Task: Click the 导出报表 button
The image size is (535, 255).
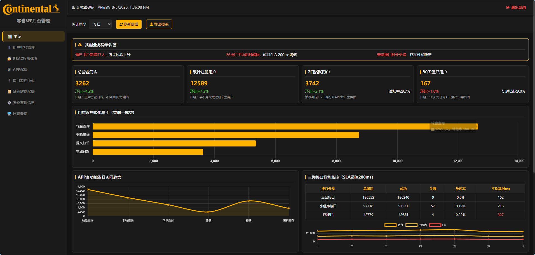Action: click(159, 24)
